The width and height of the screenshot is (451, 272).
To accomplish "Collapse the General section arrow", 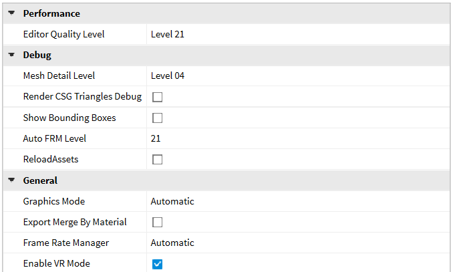I will [x=11, y=180].
